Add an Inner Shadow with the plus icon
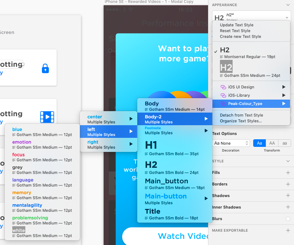The width and height of the screenshot is (294, 245). (289, 207)
